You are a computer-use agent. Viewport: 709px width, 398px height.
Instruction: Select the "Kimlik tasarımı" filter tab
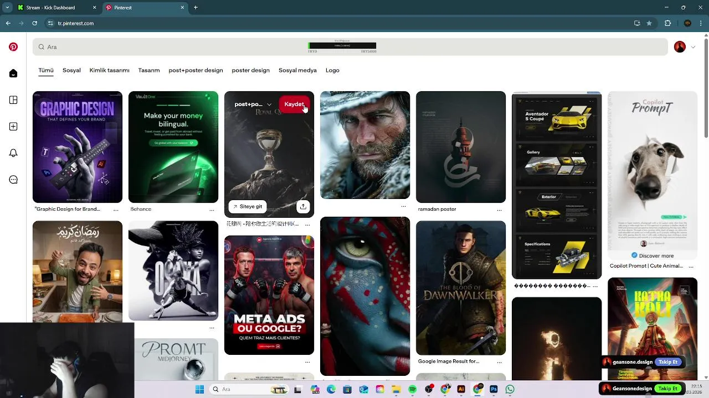click(x=109, y=70)
